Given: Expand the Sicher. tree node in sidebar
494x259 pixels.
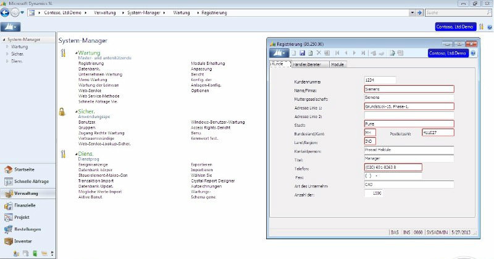Looking at the screenshot, I should pyautogui.click(x=7, y=54).
